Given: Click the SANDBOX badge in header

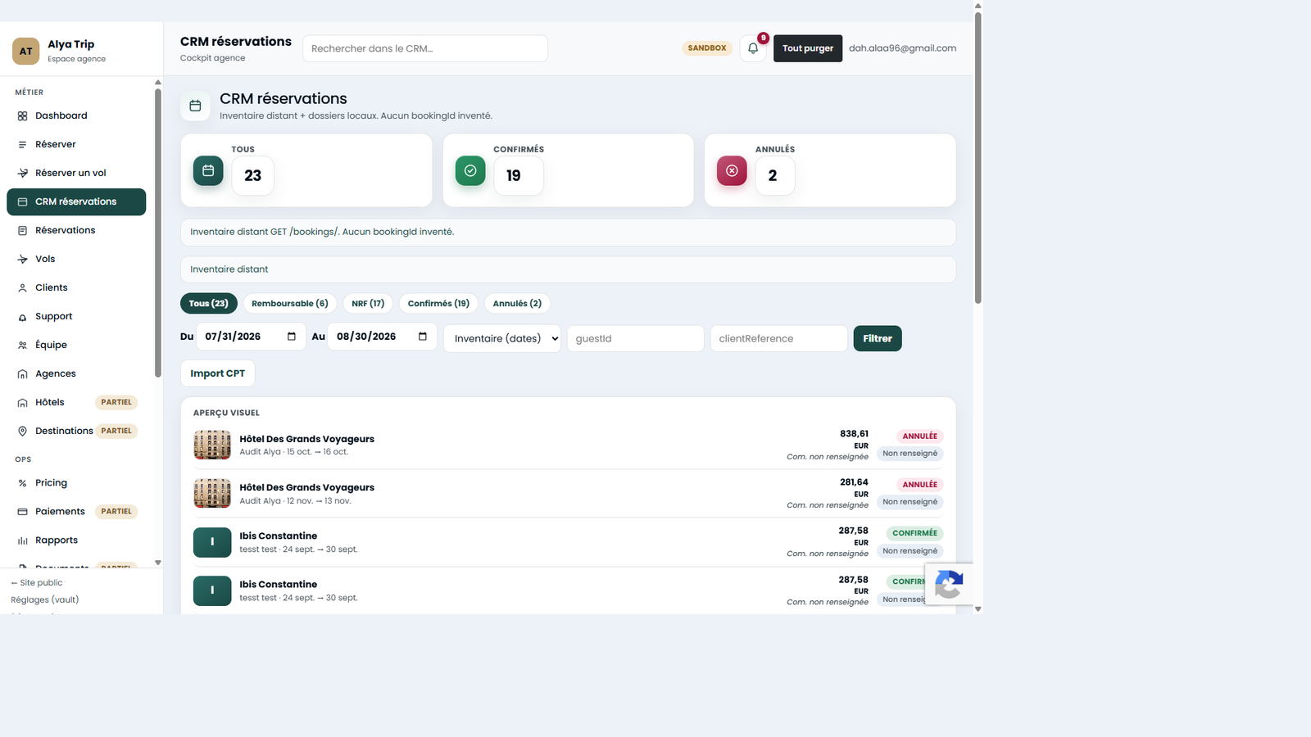Looking at the screenshot, I should coord(707,48).
